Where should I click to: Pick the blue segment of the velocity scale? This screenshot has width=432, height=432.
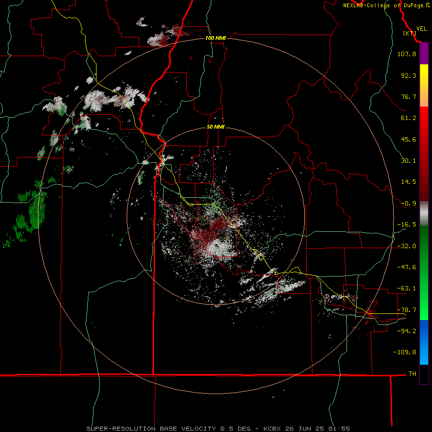424,342
